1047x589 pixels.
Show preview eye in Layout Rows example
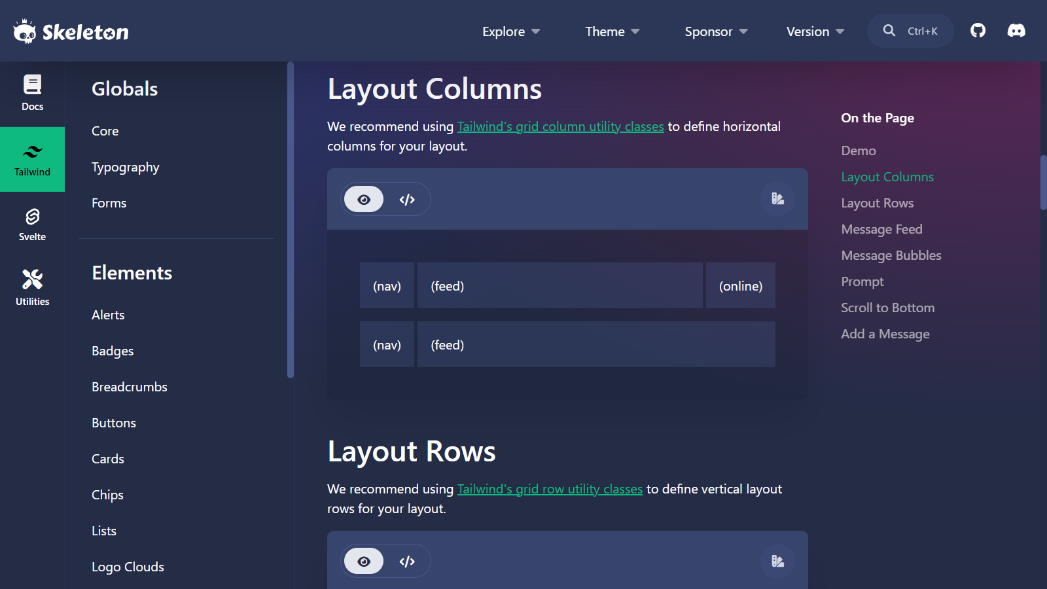tap(364, 561)
